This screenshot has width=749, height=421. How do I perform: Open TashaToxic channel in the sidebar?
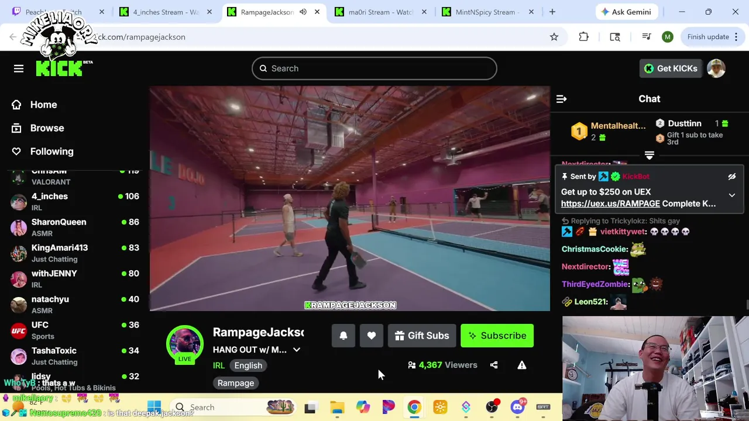click(x=75, y=356)
